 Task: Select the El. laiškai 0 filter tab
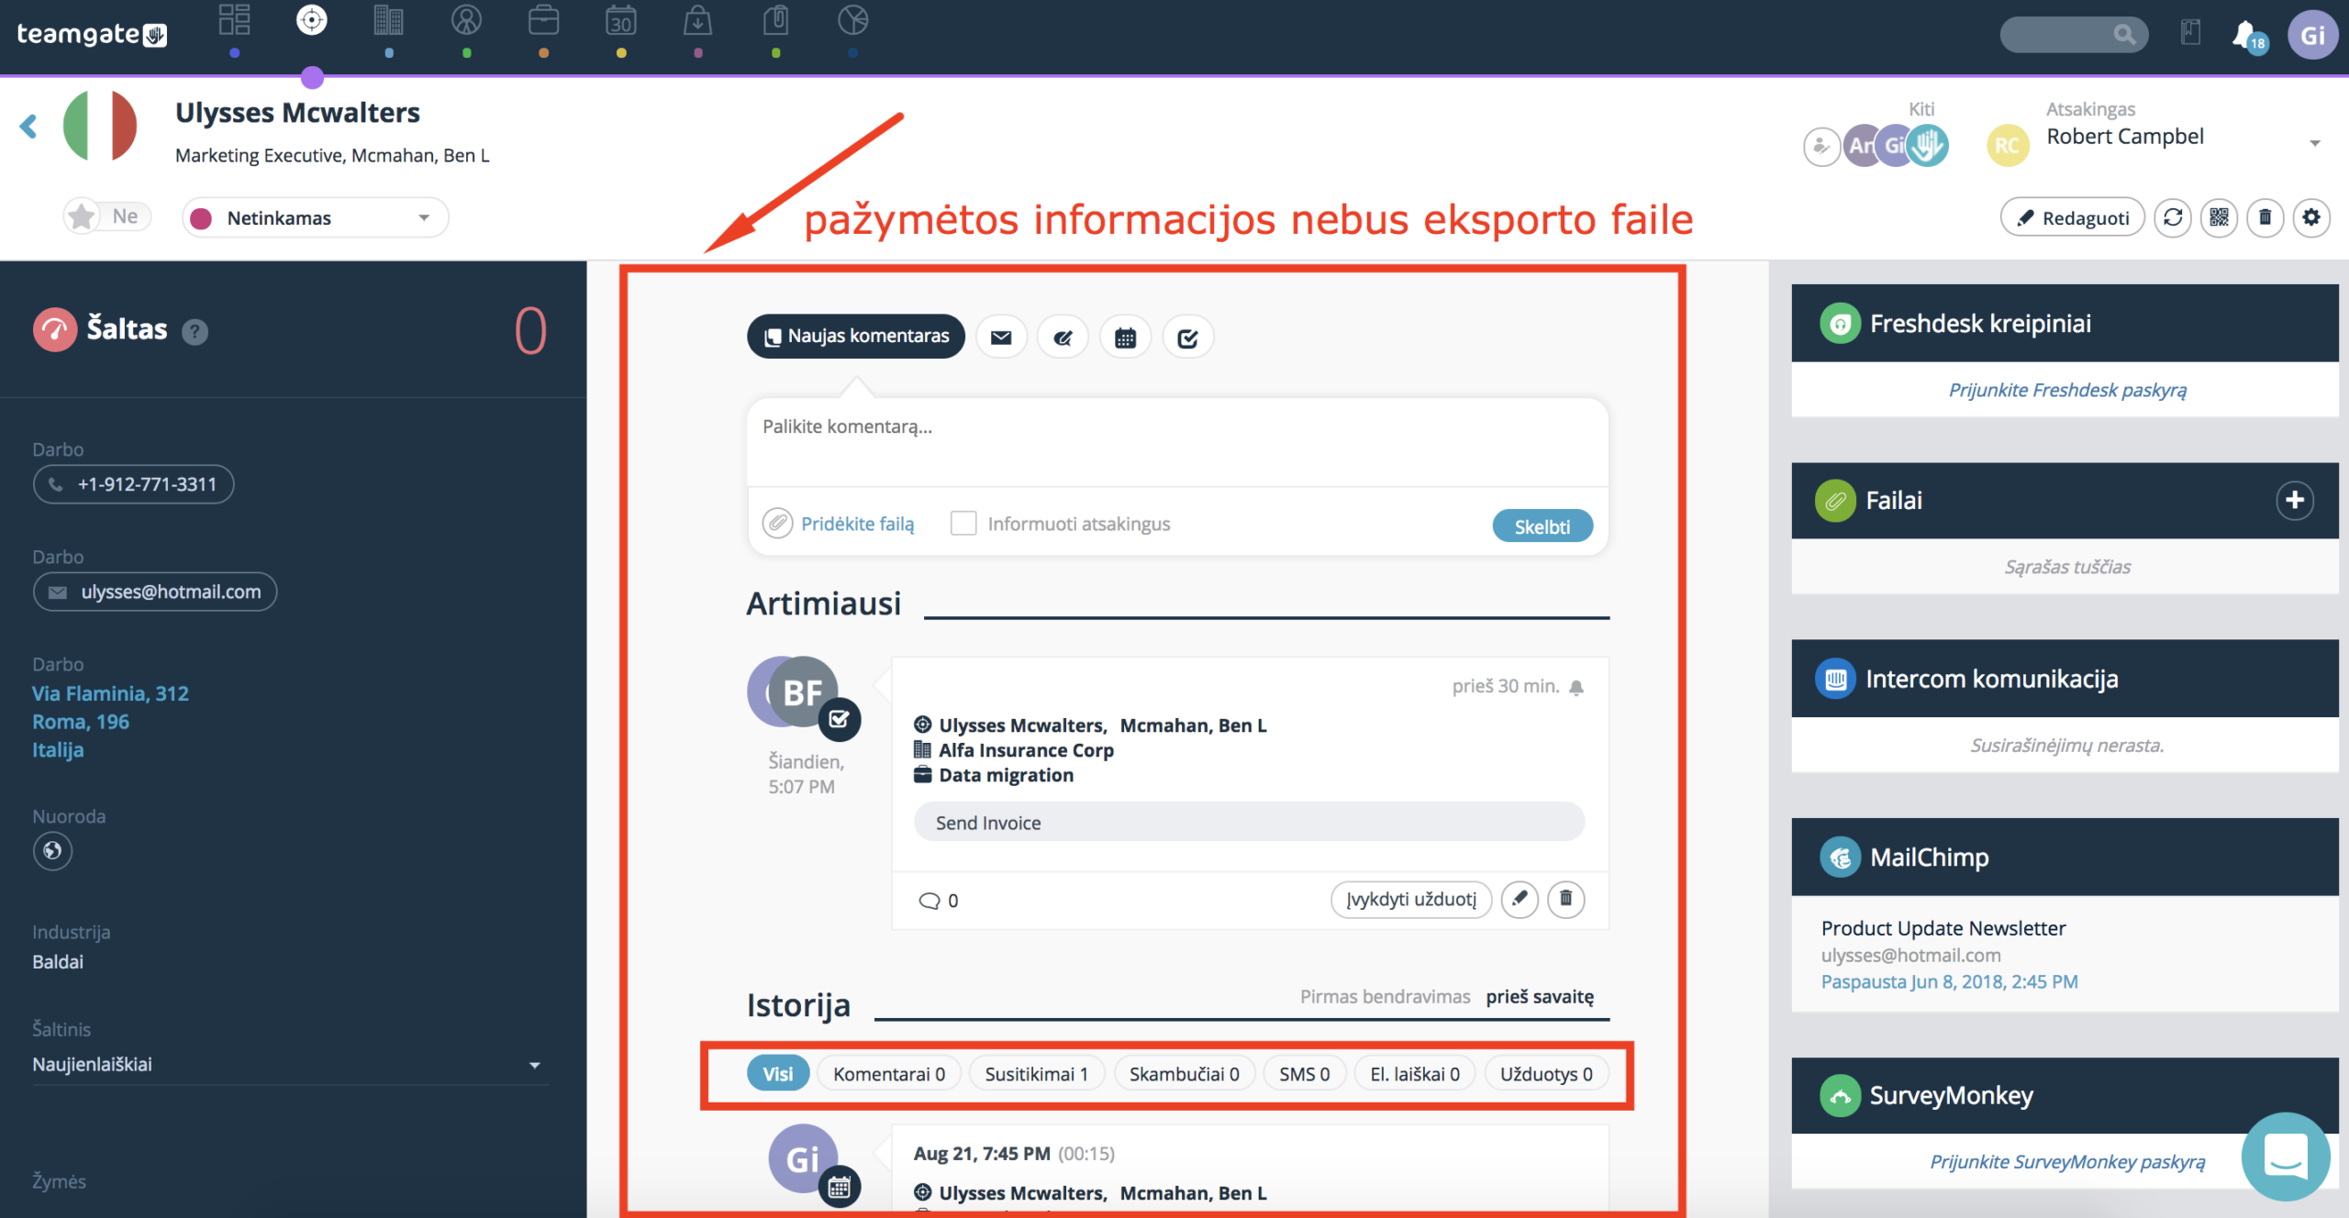[x=1415, y=1074]
